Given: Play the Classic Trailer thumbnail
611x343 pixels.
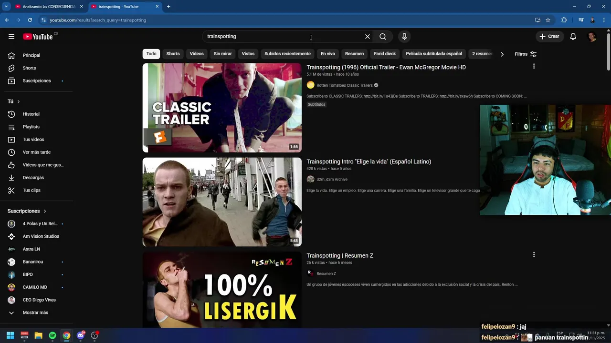Looking at the screenshot, I should [222, 108].
